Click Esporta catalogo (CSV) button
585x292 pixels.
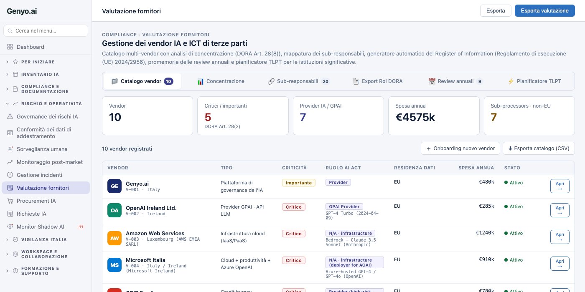(x=539, y=148)
